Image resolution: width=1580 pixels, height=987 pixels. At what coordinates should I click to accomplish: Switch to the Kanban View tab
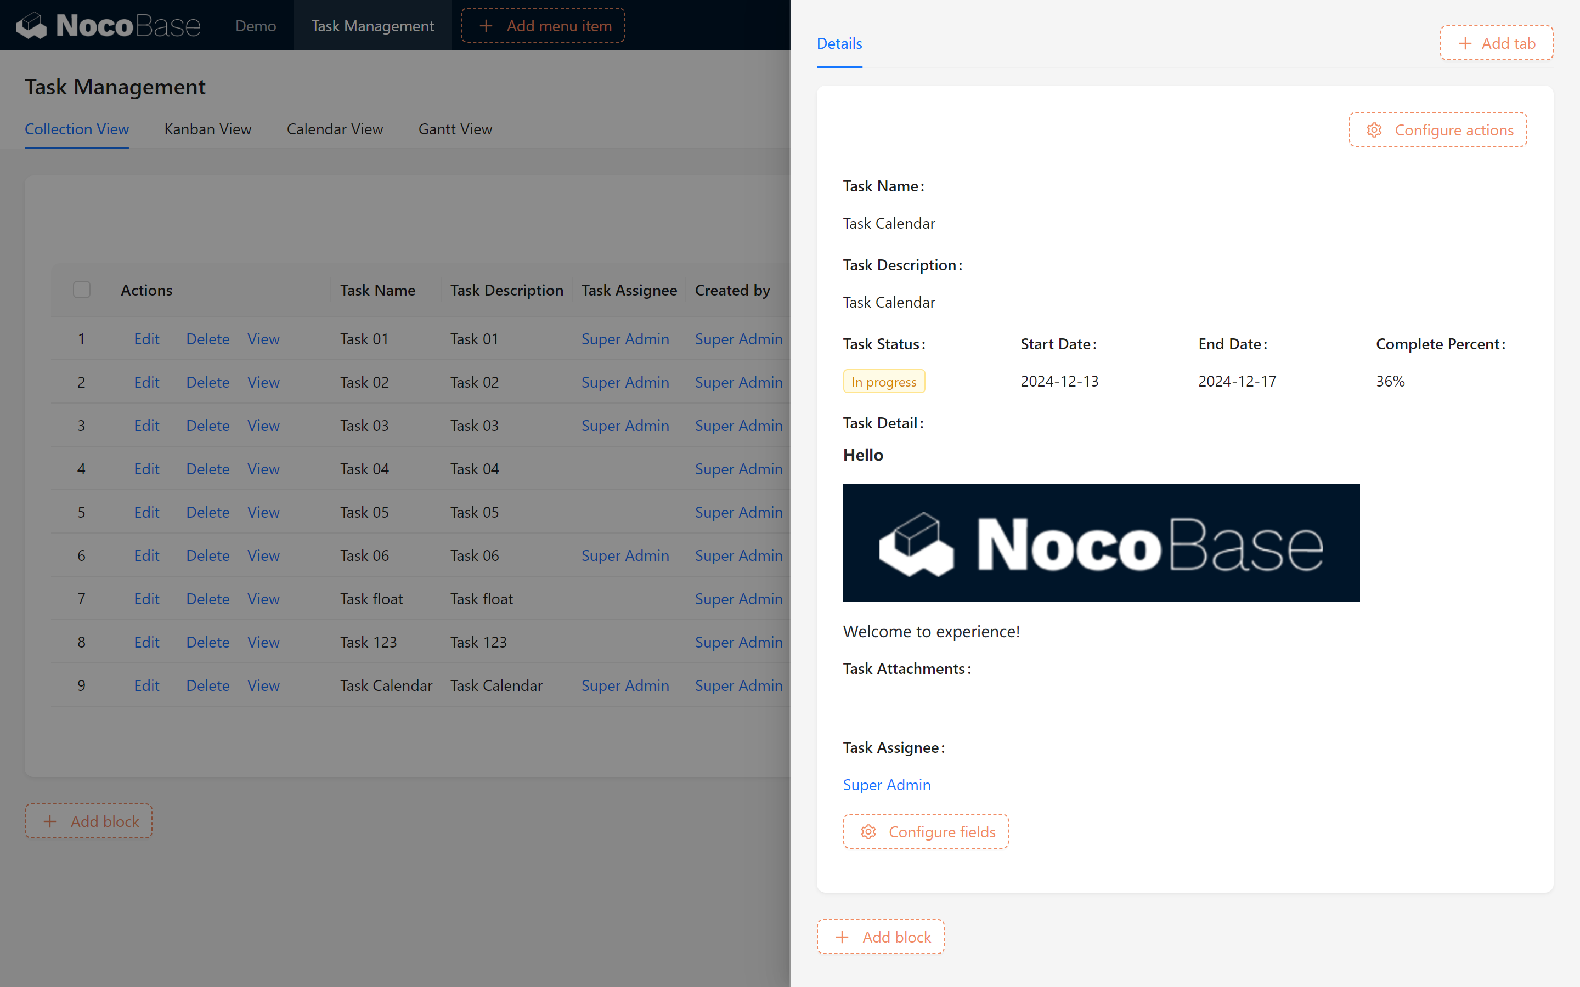[x=207, y=129]
